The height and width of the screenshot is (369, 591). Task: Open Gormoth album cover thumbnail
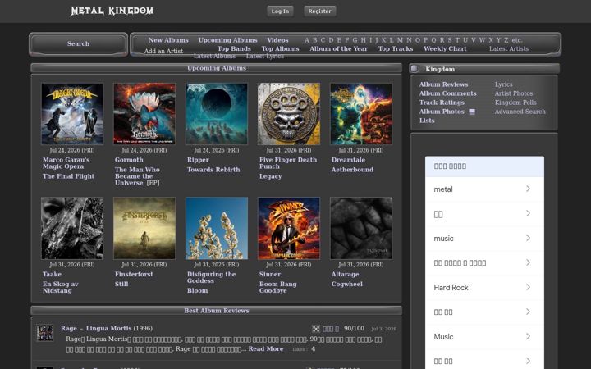pos(144,114)
